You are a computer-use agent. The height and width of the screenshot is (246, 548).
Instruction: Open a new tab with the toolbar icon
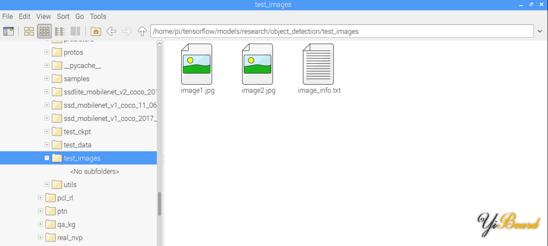tap(8, 31)
